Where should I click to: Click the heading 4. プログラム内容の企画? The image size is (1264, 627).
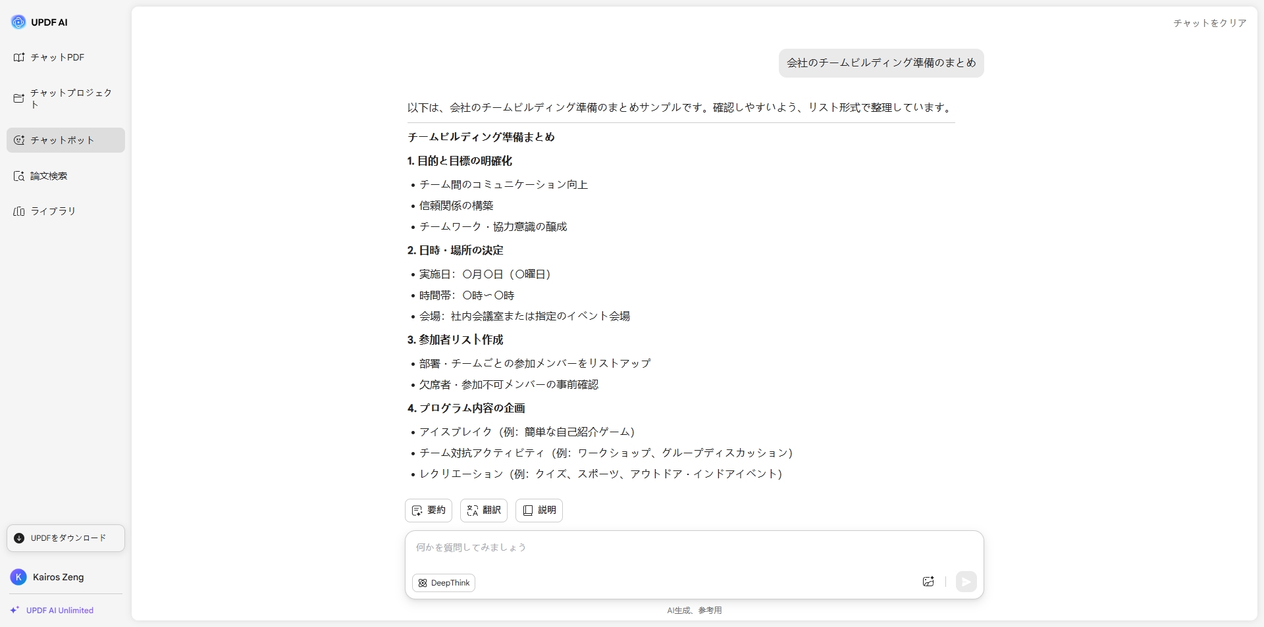(466, 408)
